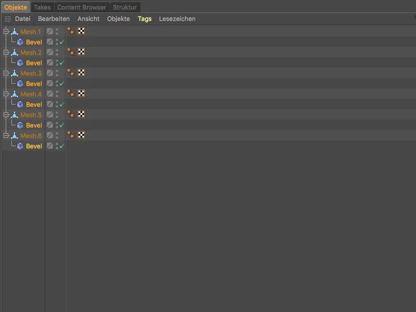
Task: Click the Mesh.5 polygon object icon
Action: tap(15, 115)
